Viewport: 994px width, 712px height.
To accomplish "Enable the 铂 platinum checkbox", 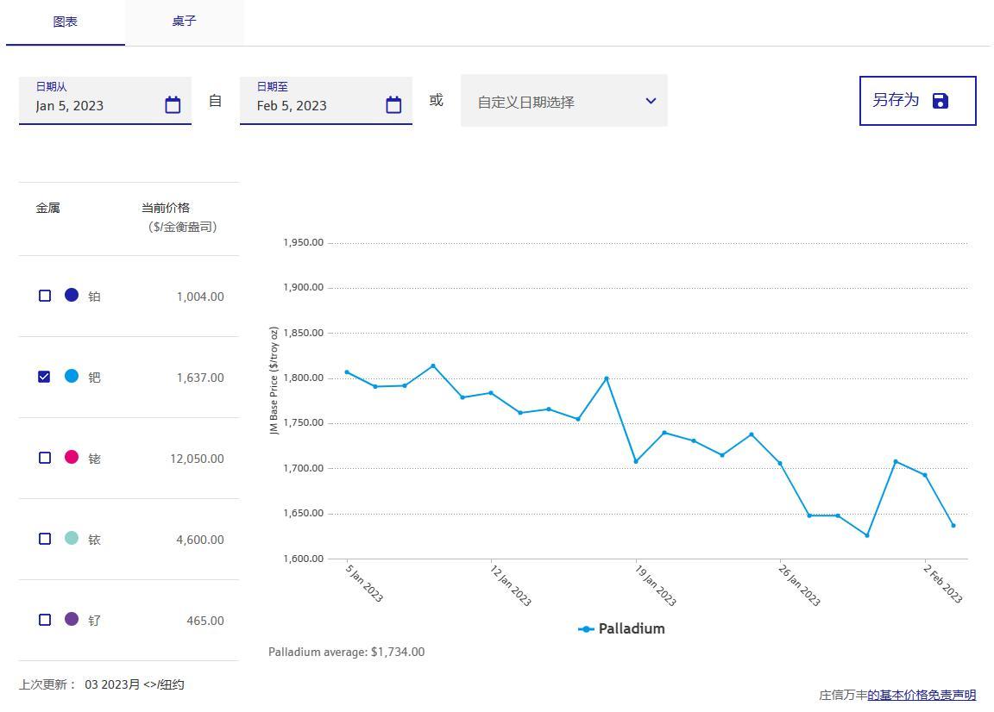I will coord(45,296).
